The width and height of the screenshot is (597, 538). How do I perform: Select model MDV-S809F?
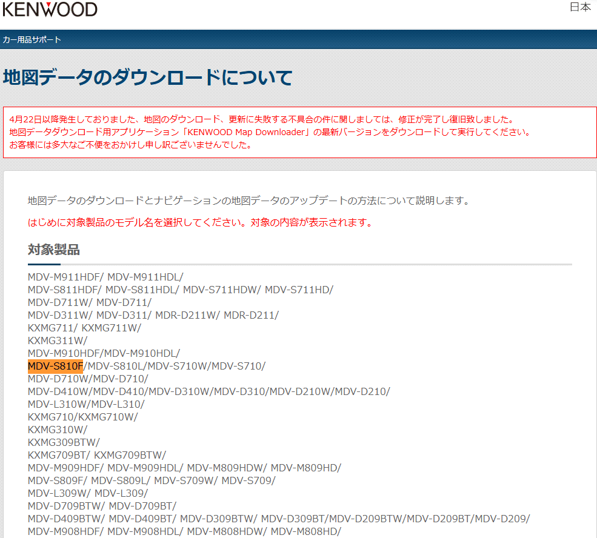point(56,480)
